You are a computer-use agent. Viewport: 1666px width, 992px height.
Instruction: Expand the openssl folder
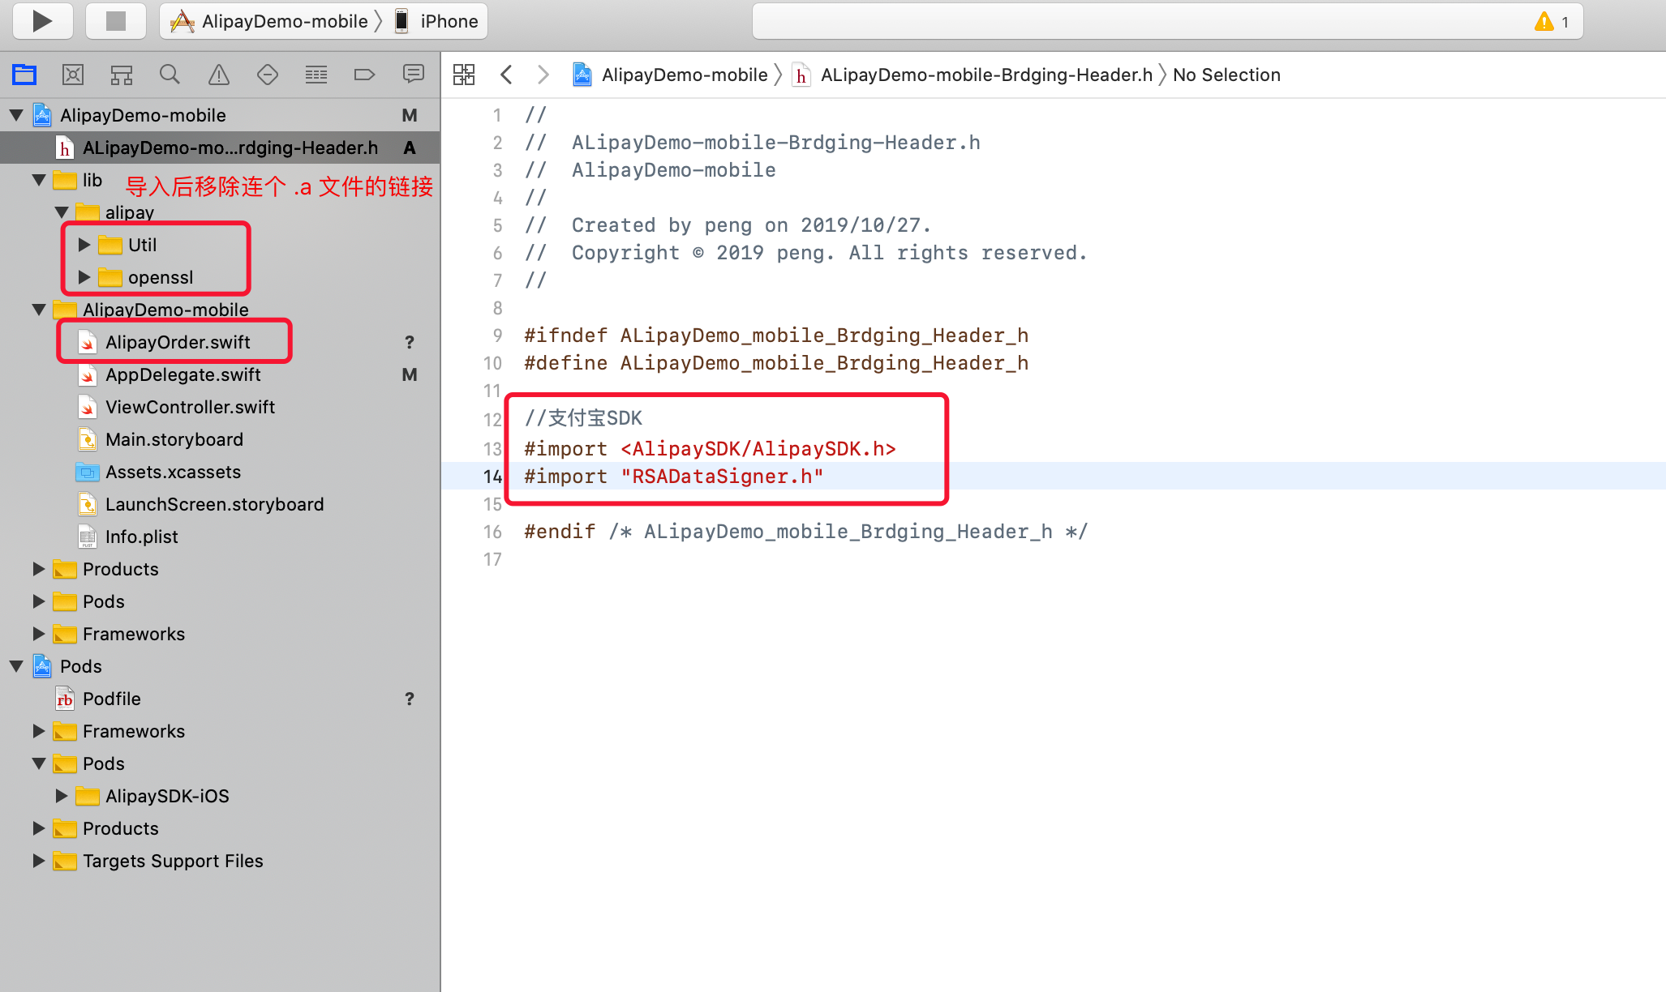84,277
